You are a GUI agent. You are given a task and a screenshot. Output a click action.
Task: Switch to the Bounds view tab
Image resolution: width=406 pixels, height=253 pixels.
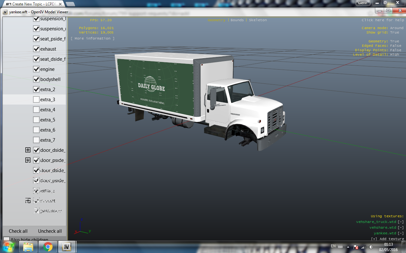tap(237, 20)
